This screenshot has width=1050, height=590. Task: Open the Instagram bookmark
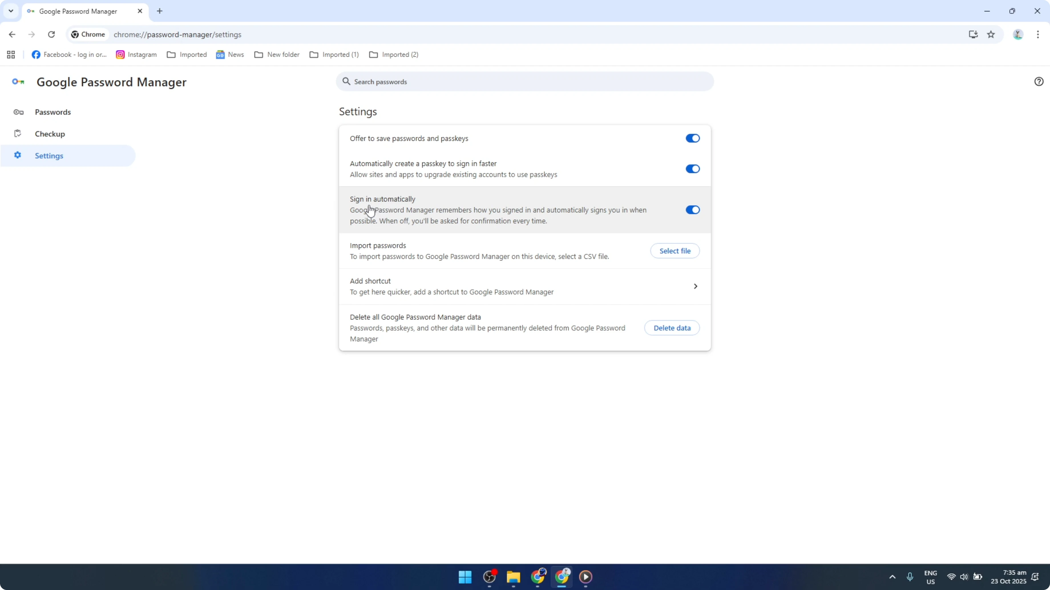[137, 54]
